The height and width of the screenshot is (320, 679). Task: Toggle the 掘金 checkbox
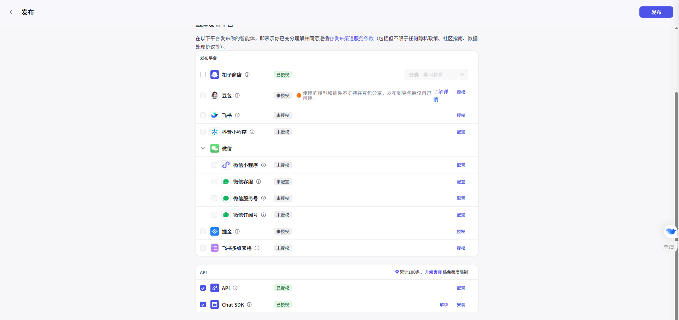coord(203,231)
